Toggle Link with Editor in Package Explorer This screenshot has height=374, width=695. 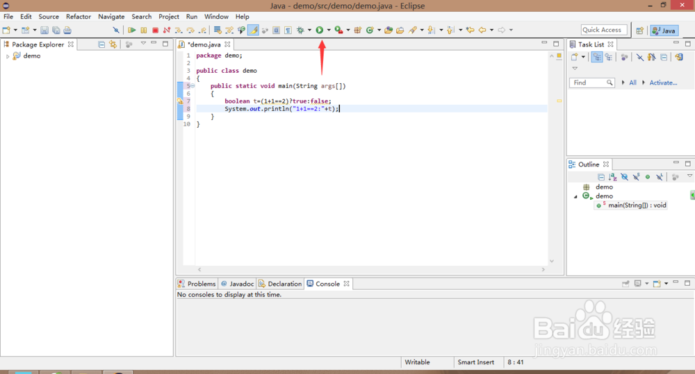(113, 44)
